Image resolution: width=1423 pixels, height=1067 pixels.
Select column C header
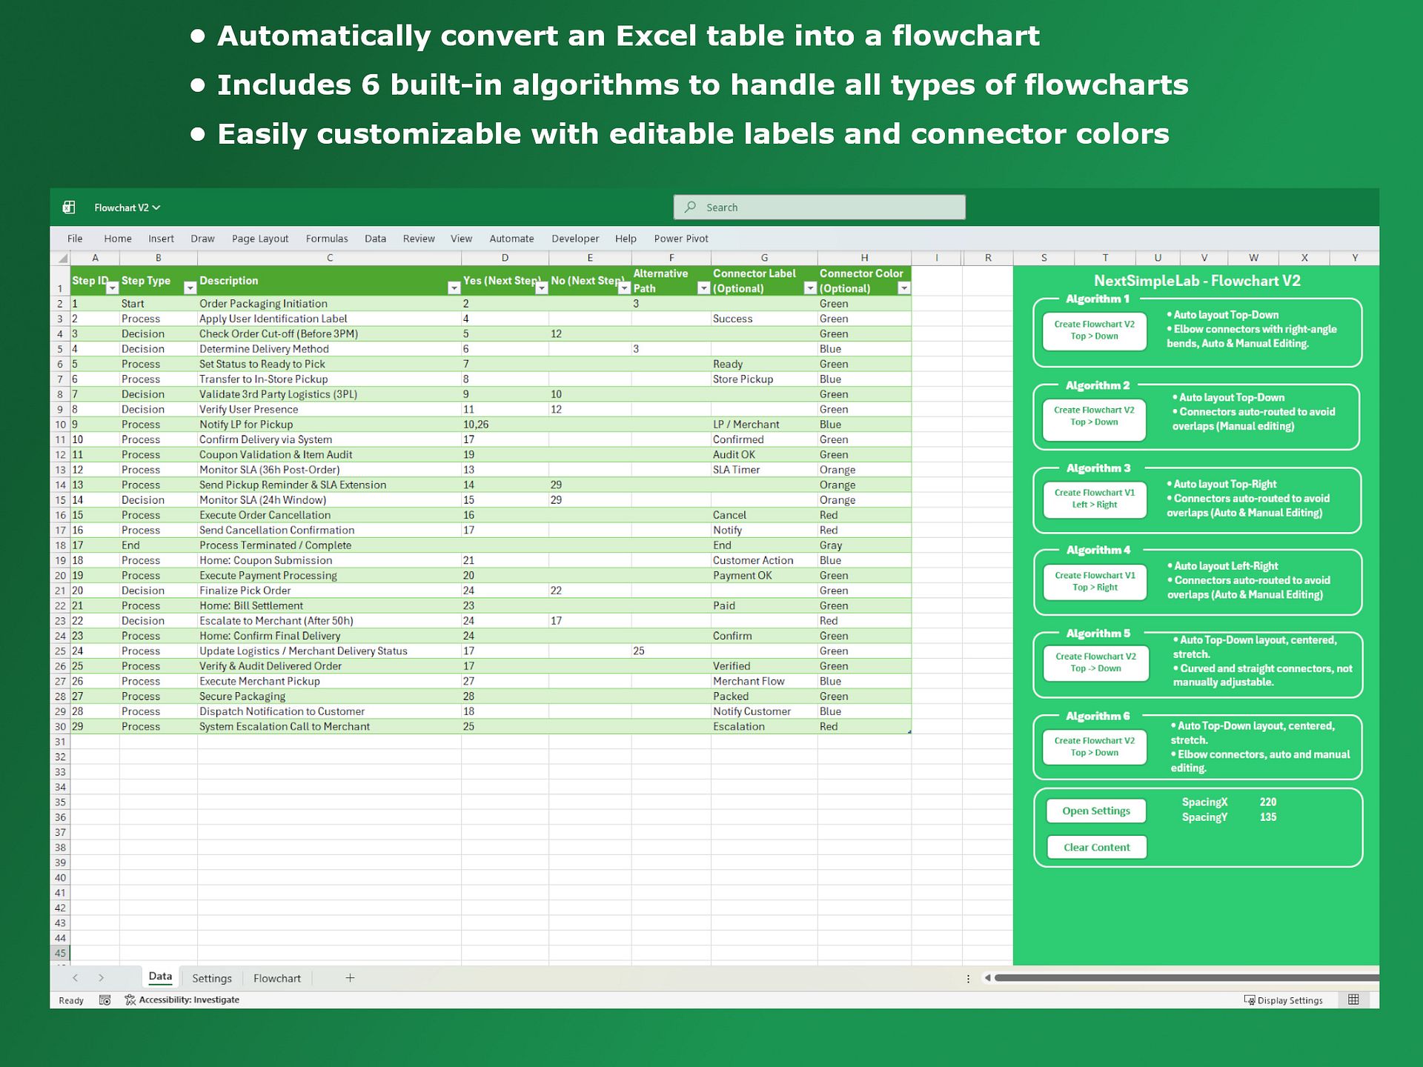pyautogui.click(x=330, y=258)
